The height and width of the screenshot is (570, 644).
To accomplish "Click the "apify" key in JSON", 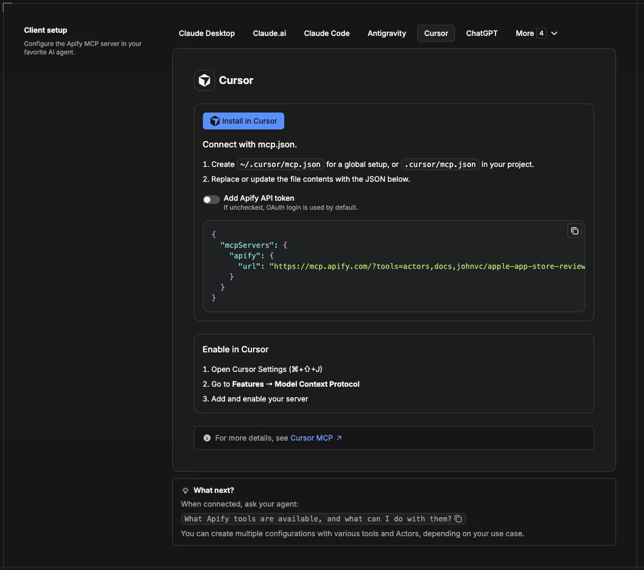I will (x=245, y=256).
